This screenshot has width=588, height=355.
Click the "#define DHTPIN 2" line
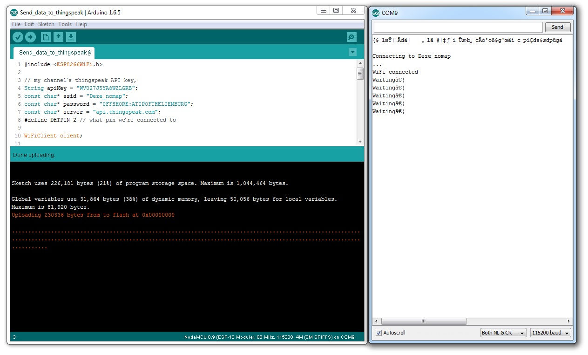(x=100, y=120)
